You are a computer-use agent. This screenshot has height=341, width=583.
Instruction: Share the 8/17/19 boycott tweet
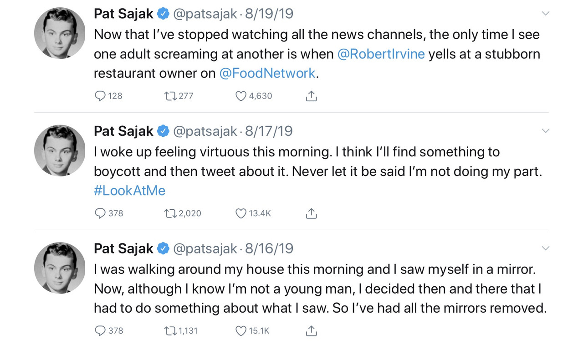(x=311, y=213)
